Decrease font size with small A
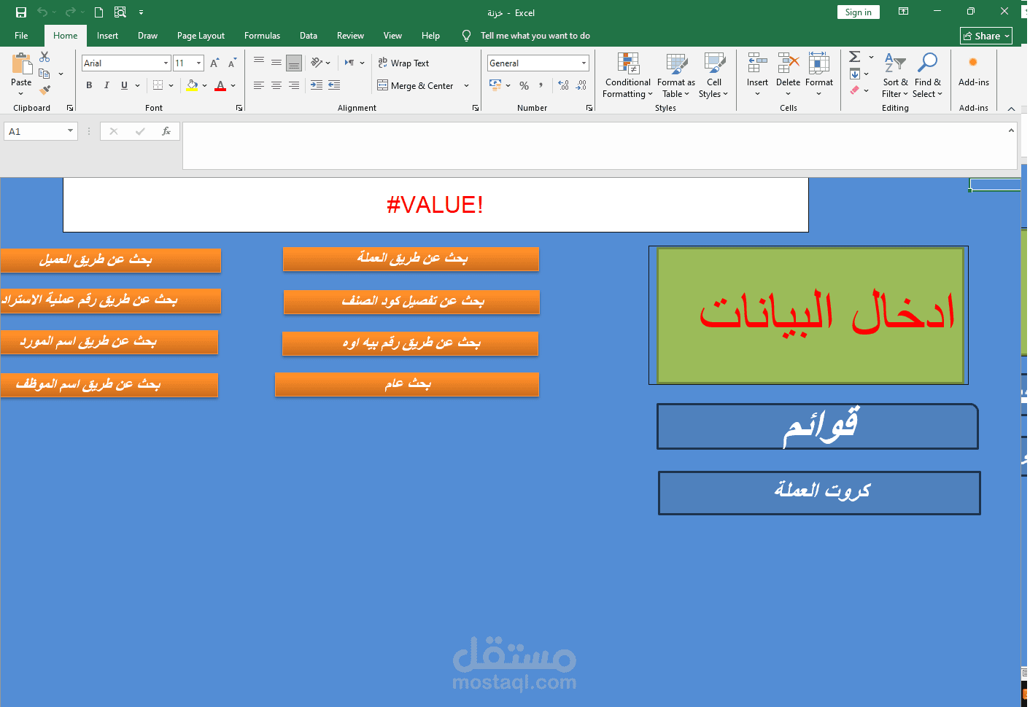The image size is (1030, 707). click(232, 63)
